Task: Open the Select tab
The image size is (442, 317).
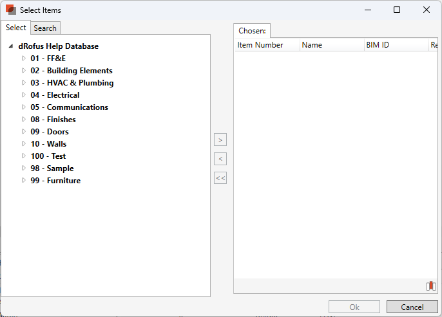Action: pyautogui.click(x=15, y=28)
